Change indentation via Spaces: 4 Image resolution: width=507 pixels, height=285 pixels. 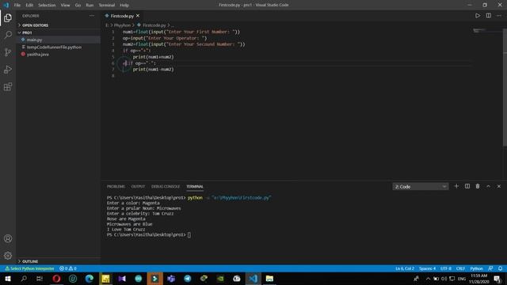(x=427, y=268)
